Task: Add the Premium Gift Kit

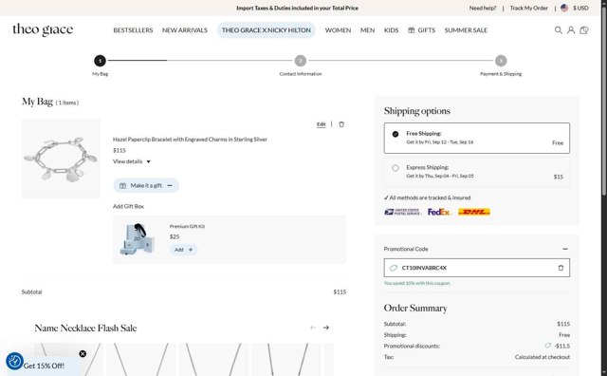Action: [x=183, y=250]
